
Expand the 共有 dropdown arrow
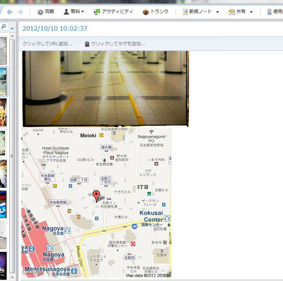click(x=251, y=12)
